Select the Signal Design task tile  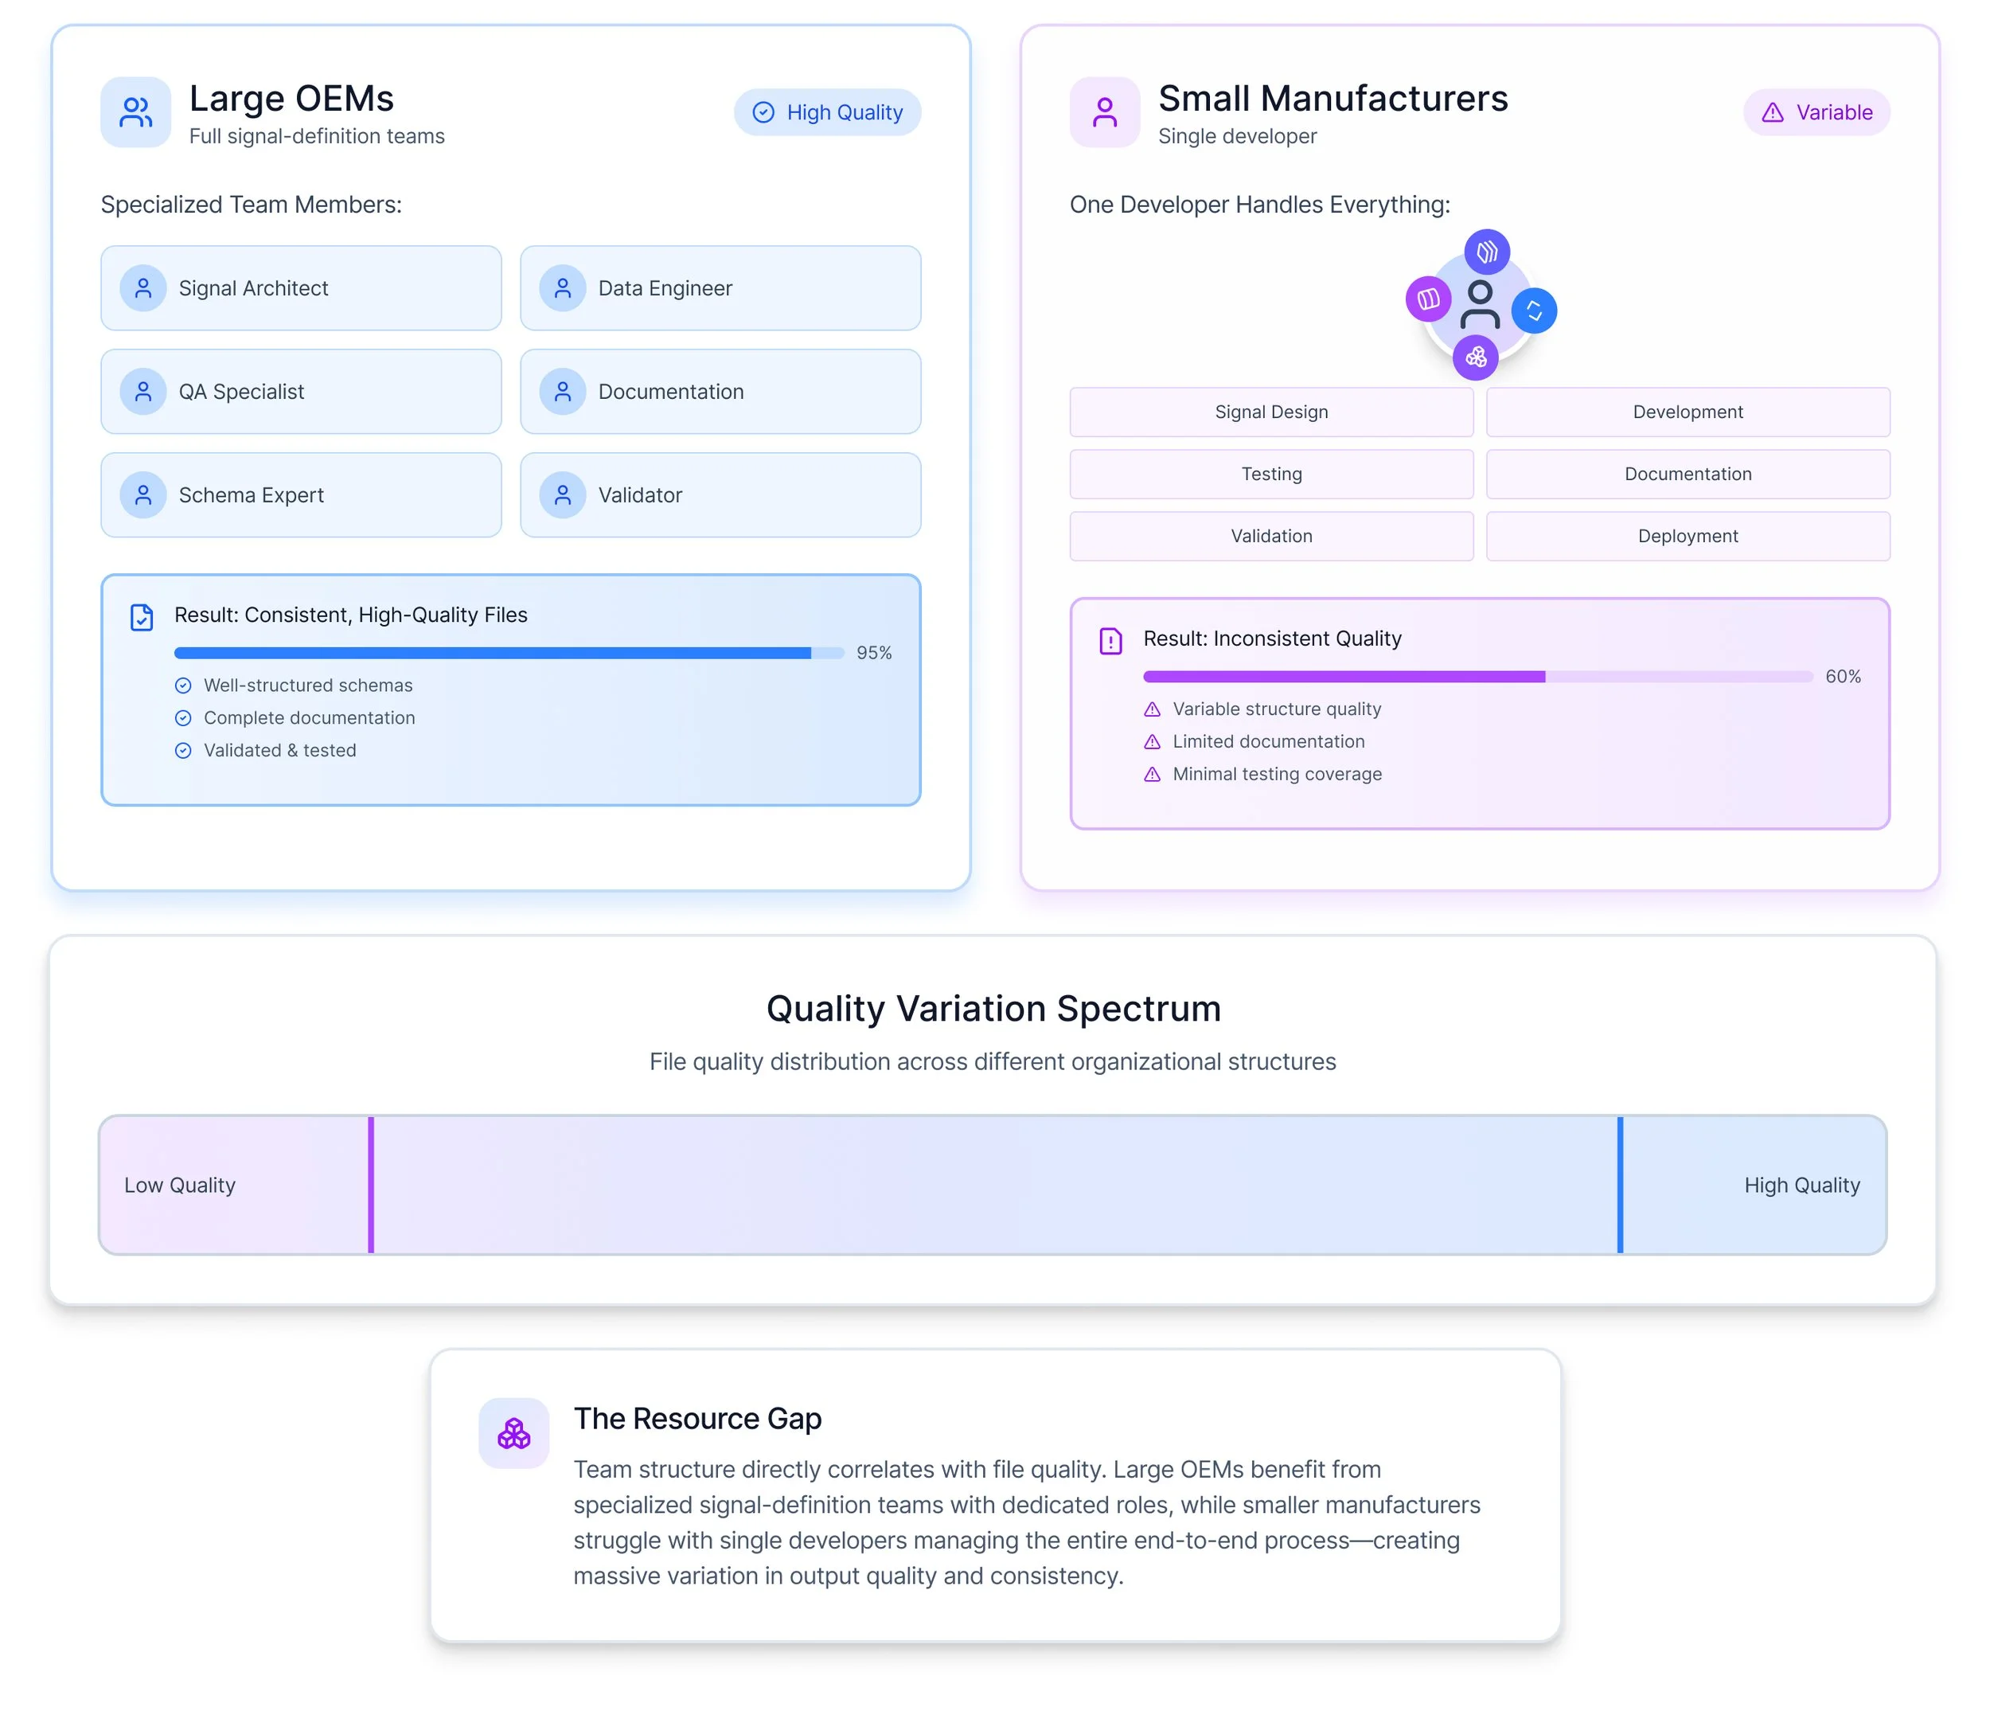(1270, 412)
